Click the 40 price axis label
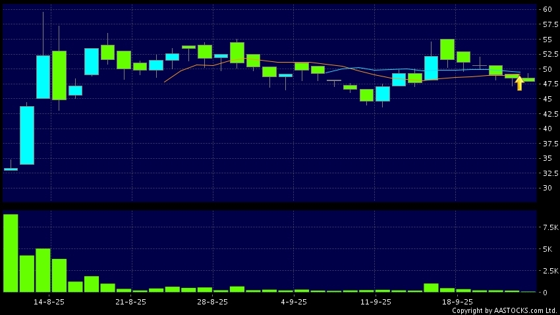 point(547,129)
